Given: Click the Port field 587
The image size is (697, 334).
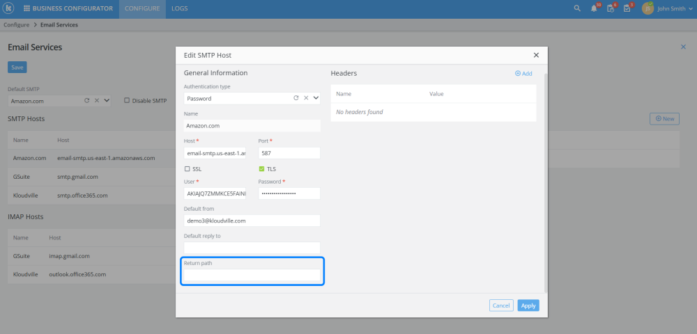Looking at the screenshot, I should (289, 153).
